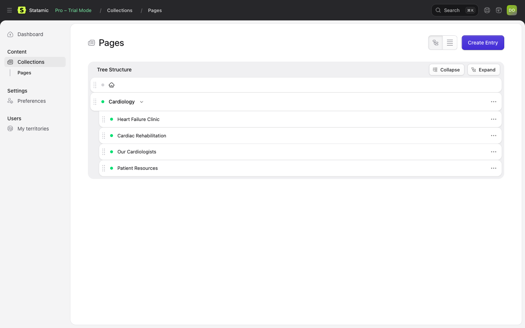525x328 pixels.
Task: Collapse all tree branches
Action: (x=447, y=70)
